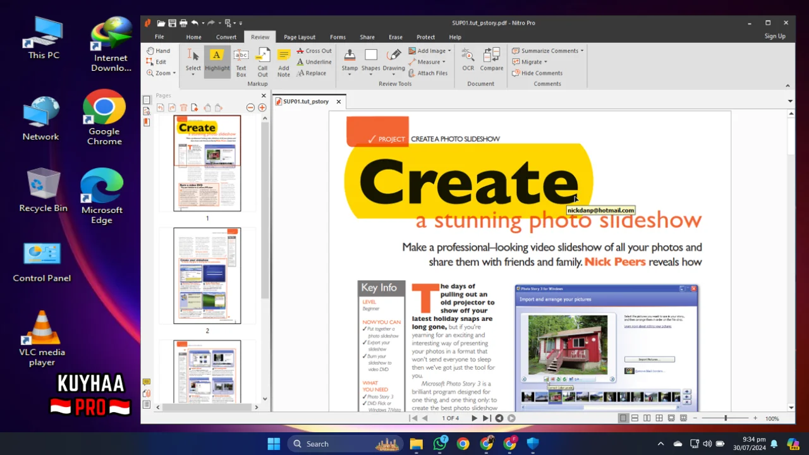The image size is (809, 455).
Task: Print the document from quick access toolbar
Action: pyautogui.click(x=183, y=23)
